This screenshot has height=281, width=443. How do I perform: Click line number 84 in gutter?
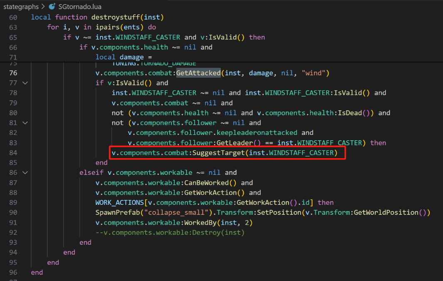tap(13, 153)
